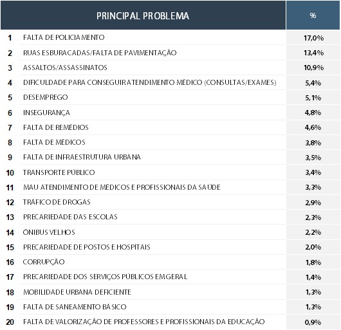
Task: Click the ASSALTOS/ASSASSINATOS entry
Action: tap(65, 68)
